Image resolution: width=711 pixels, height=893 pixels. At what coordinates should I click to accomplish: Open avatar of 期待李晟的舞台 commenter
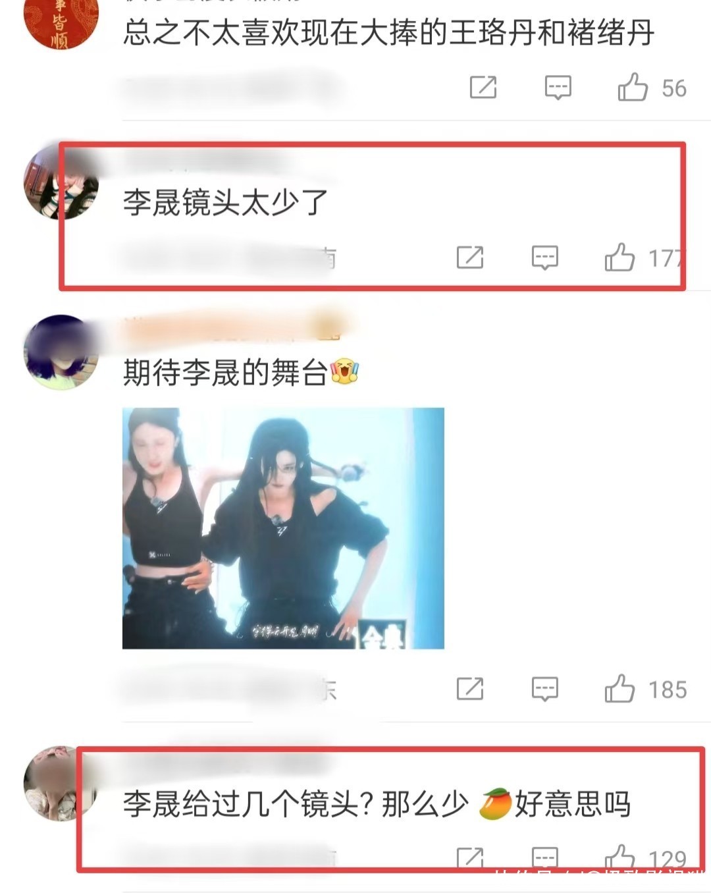coord(61,352)
